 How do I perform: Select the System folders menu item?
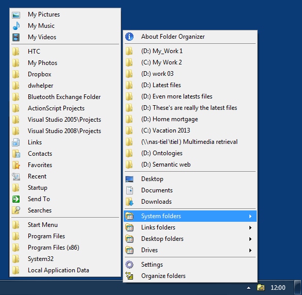(x=190, y=216)
